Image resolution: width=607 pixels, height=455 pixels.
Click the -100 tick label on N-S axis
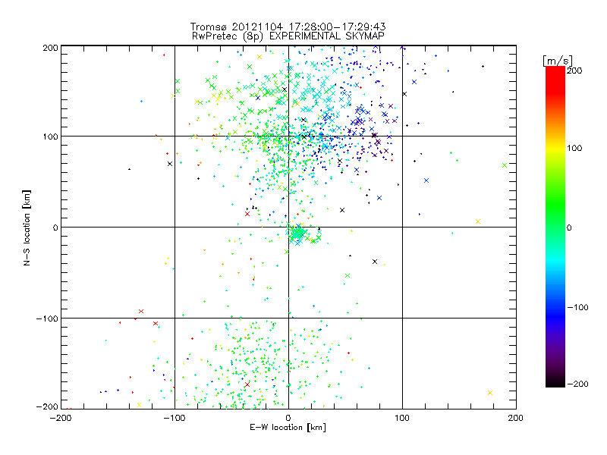coord(47,318)
